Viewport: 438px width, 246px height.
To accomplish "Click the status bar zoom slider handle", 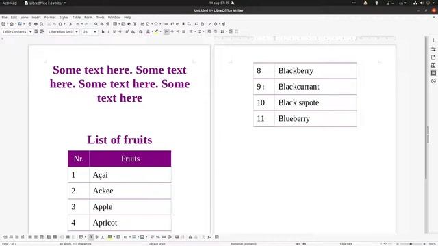I will pyautogui.click(x=411, y=244).
